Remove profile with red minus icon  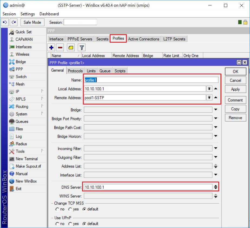pos(60,47)
